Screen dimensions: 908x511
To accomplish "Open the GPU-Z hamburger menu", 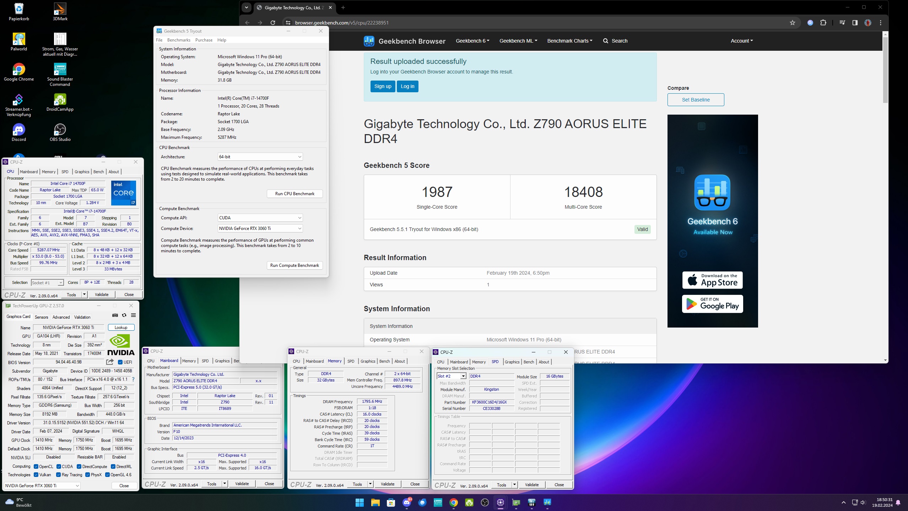I will (x=133, y=315).
